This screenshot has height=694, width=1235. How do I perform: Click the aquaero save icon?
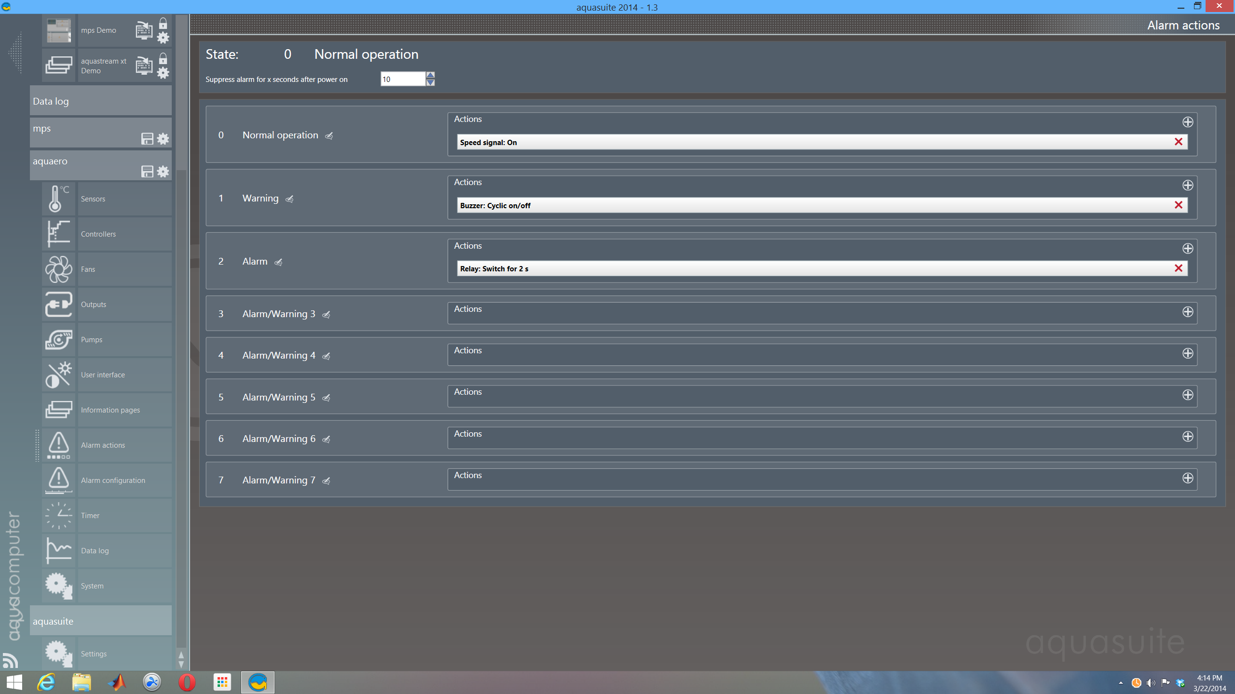(147, 172)
